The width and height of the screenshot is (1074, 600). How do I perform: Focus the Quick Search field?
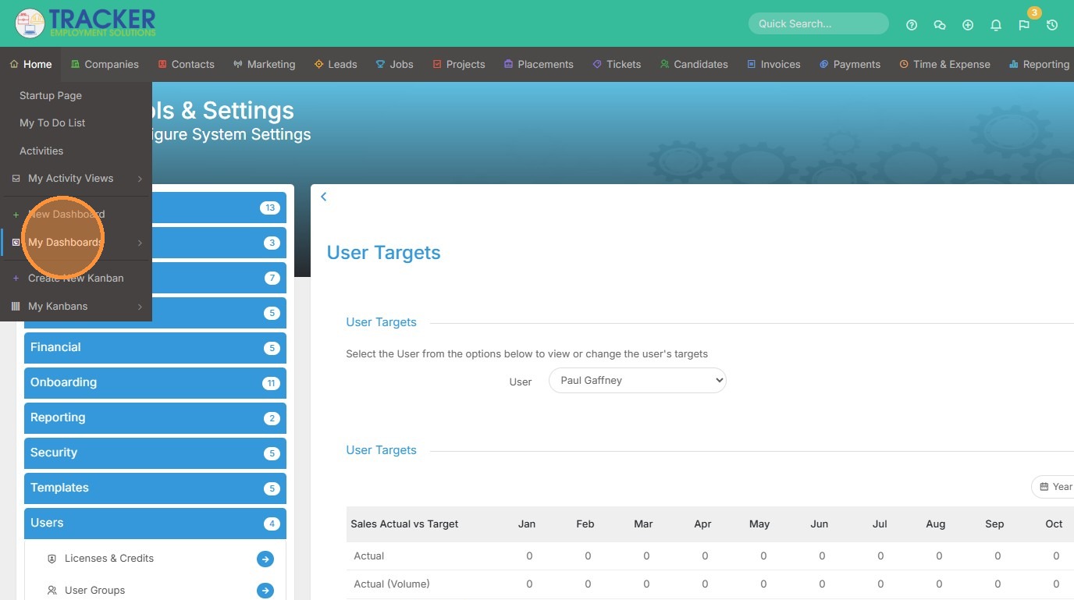tap(818, 23)
